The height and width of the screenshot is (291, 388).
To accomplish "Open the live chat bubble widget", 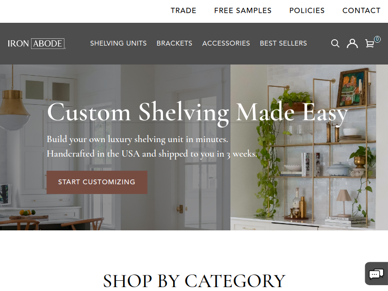I will (x=376, y=274).
